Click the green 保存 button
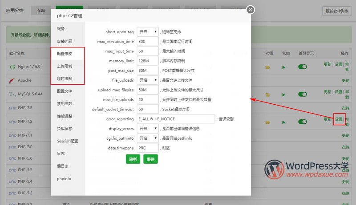 150,159
